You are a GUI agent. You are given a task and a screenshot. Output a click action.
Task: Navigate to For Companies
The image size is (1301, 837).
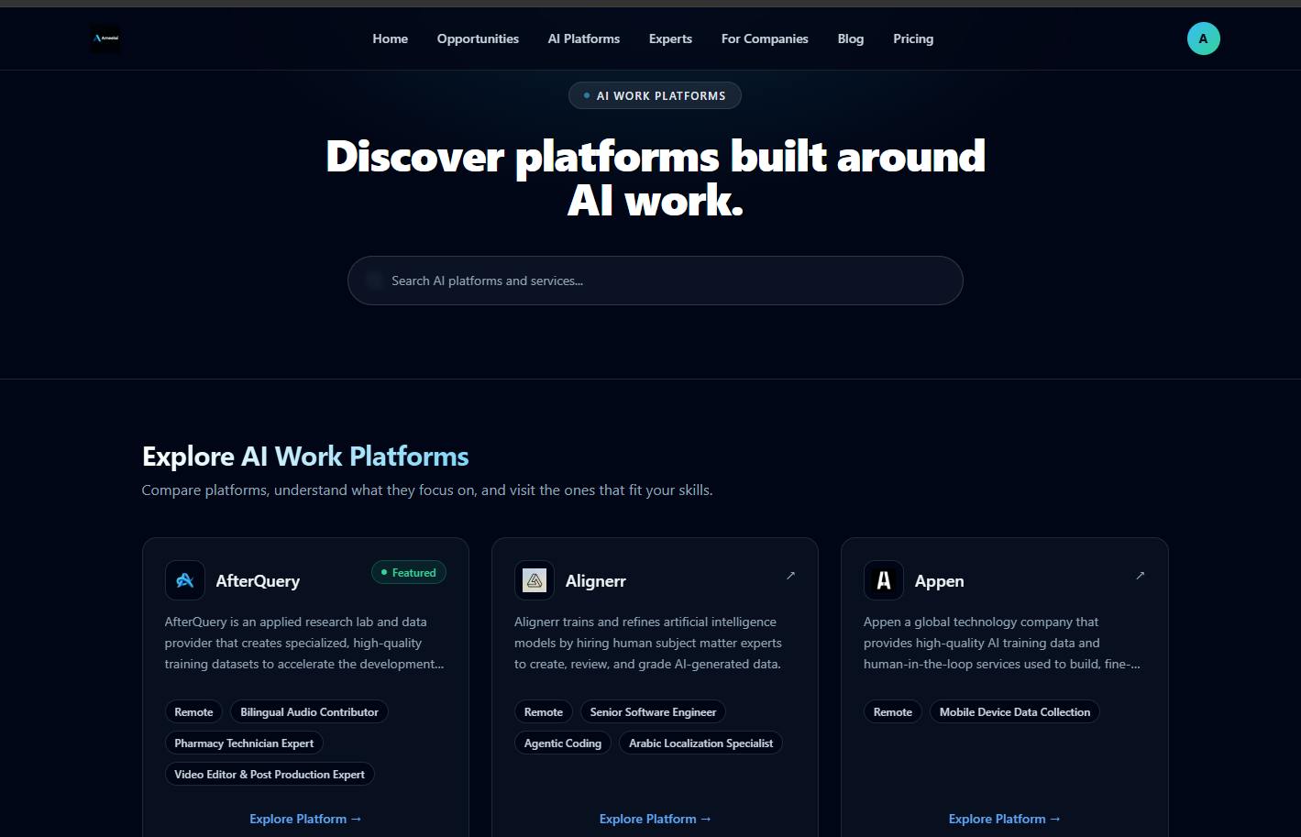pos(765,39)
